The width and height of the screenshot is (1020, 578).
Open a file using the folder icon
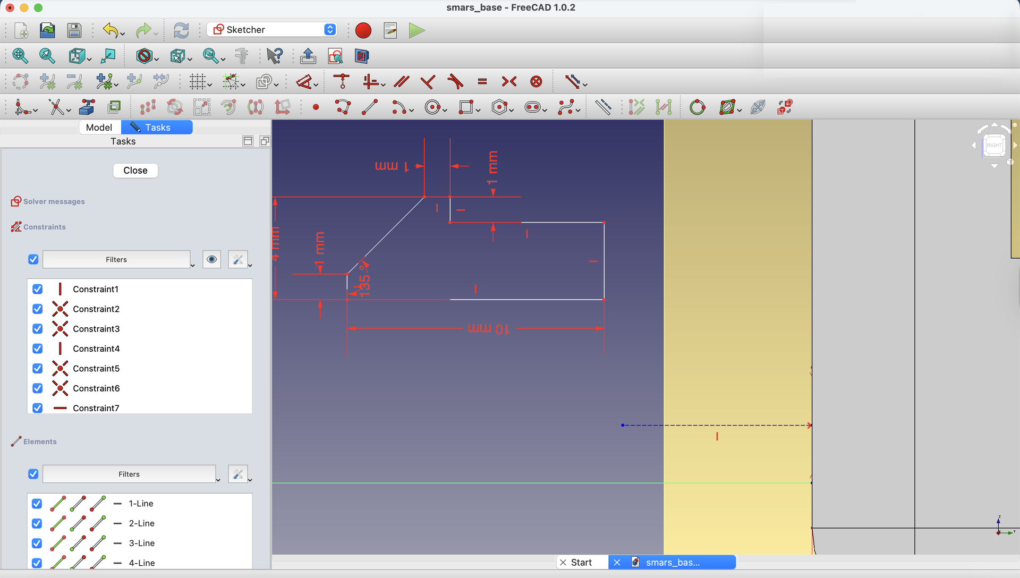[48, 30]
